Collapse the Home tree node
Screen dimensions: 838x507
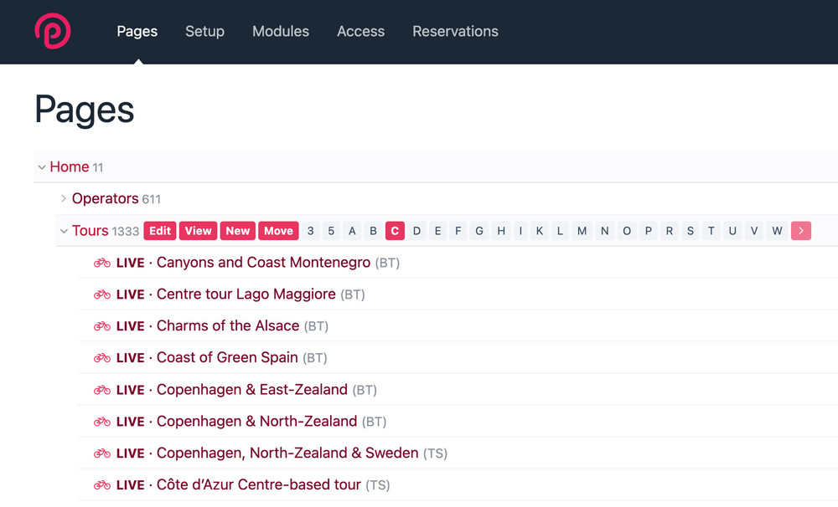[x=41, y=167]
